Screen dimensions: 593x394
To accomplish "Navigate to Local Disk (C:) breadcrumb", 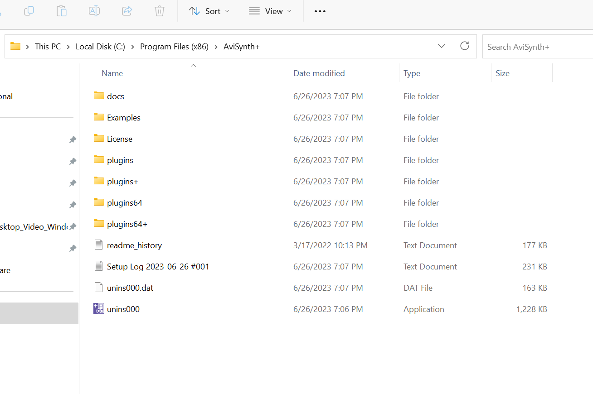I will coord(100,47).
